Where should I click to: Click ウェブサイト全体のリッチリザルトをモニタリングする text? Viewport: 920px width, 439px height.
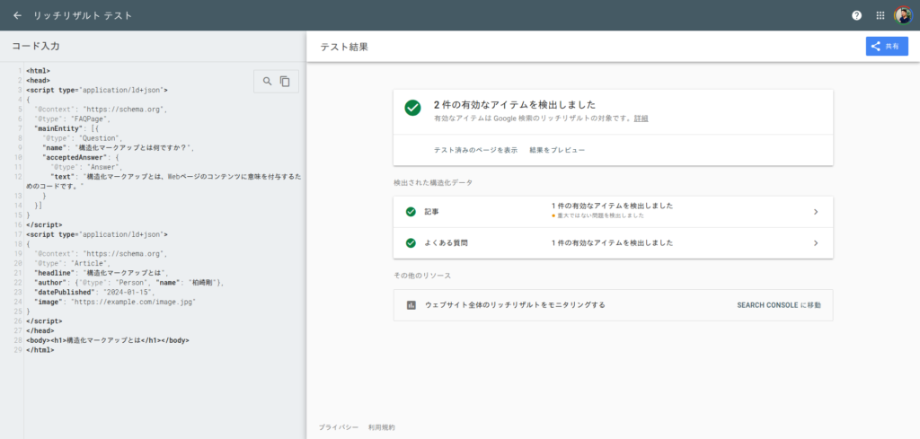[515, 304]
